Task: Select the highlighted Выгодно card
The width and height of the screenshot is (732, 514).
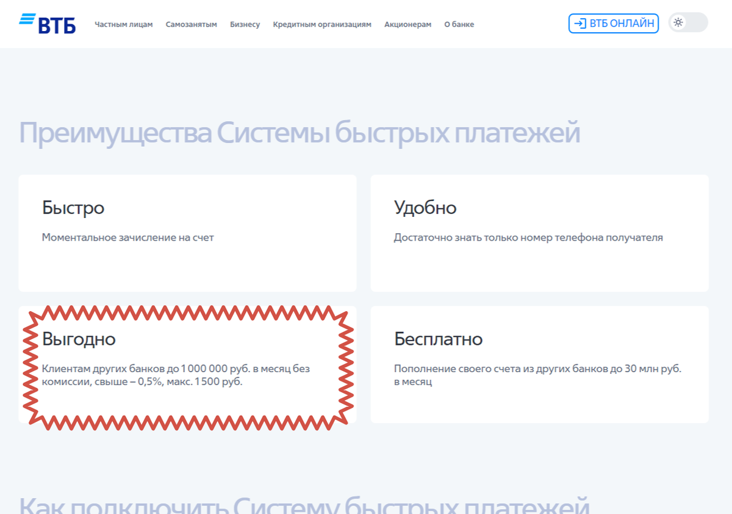Action: (187, 365)
